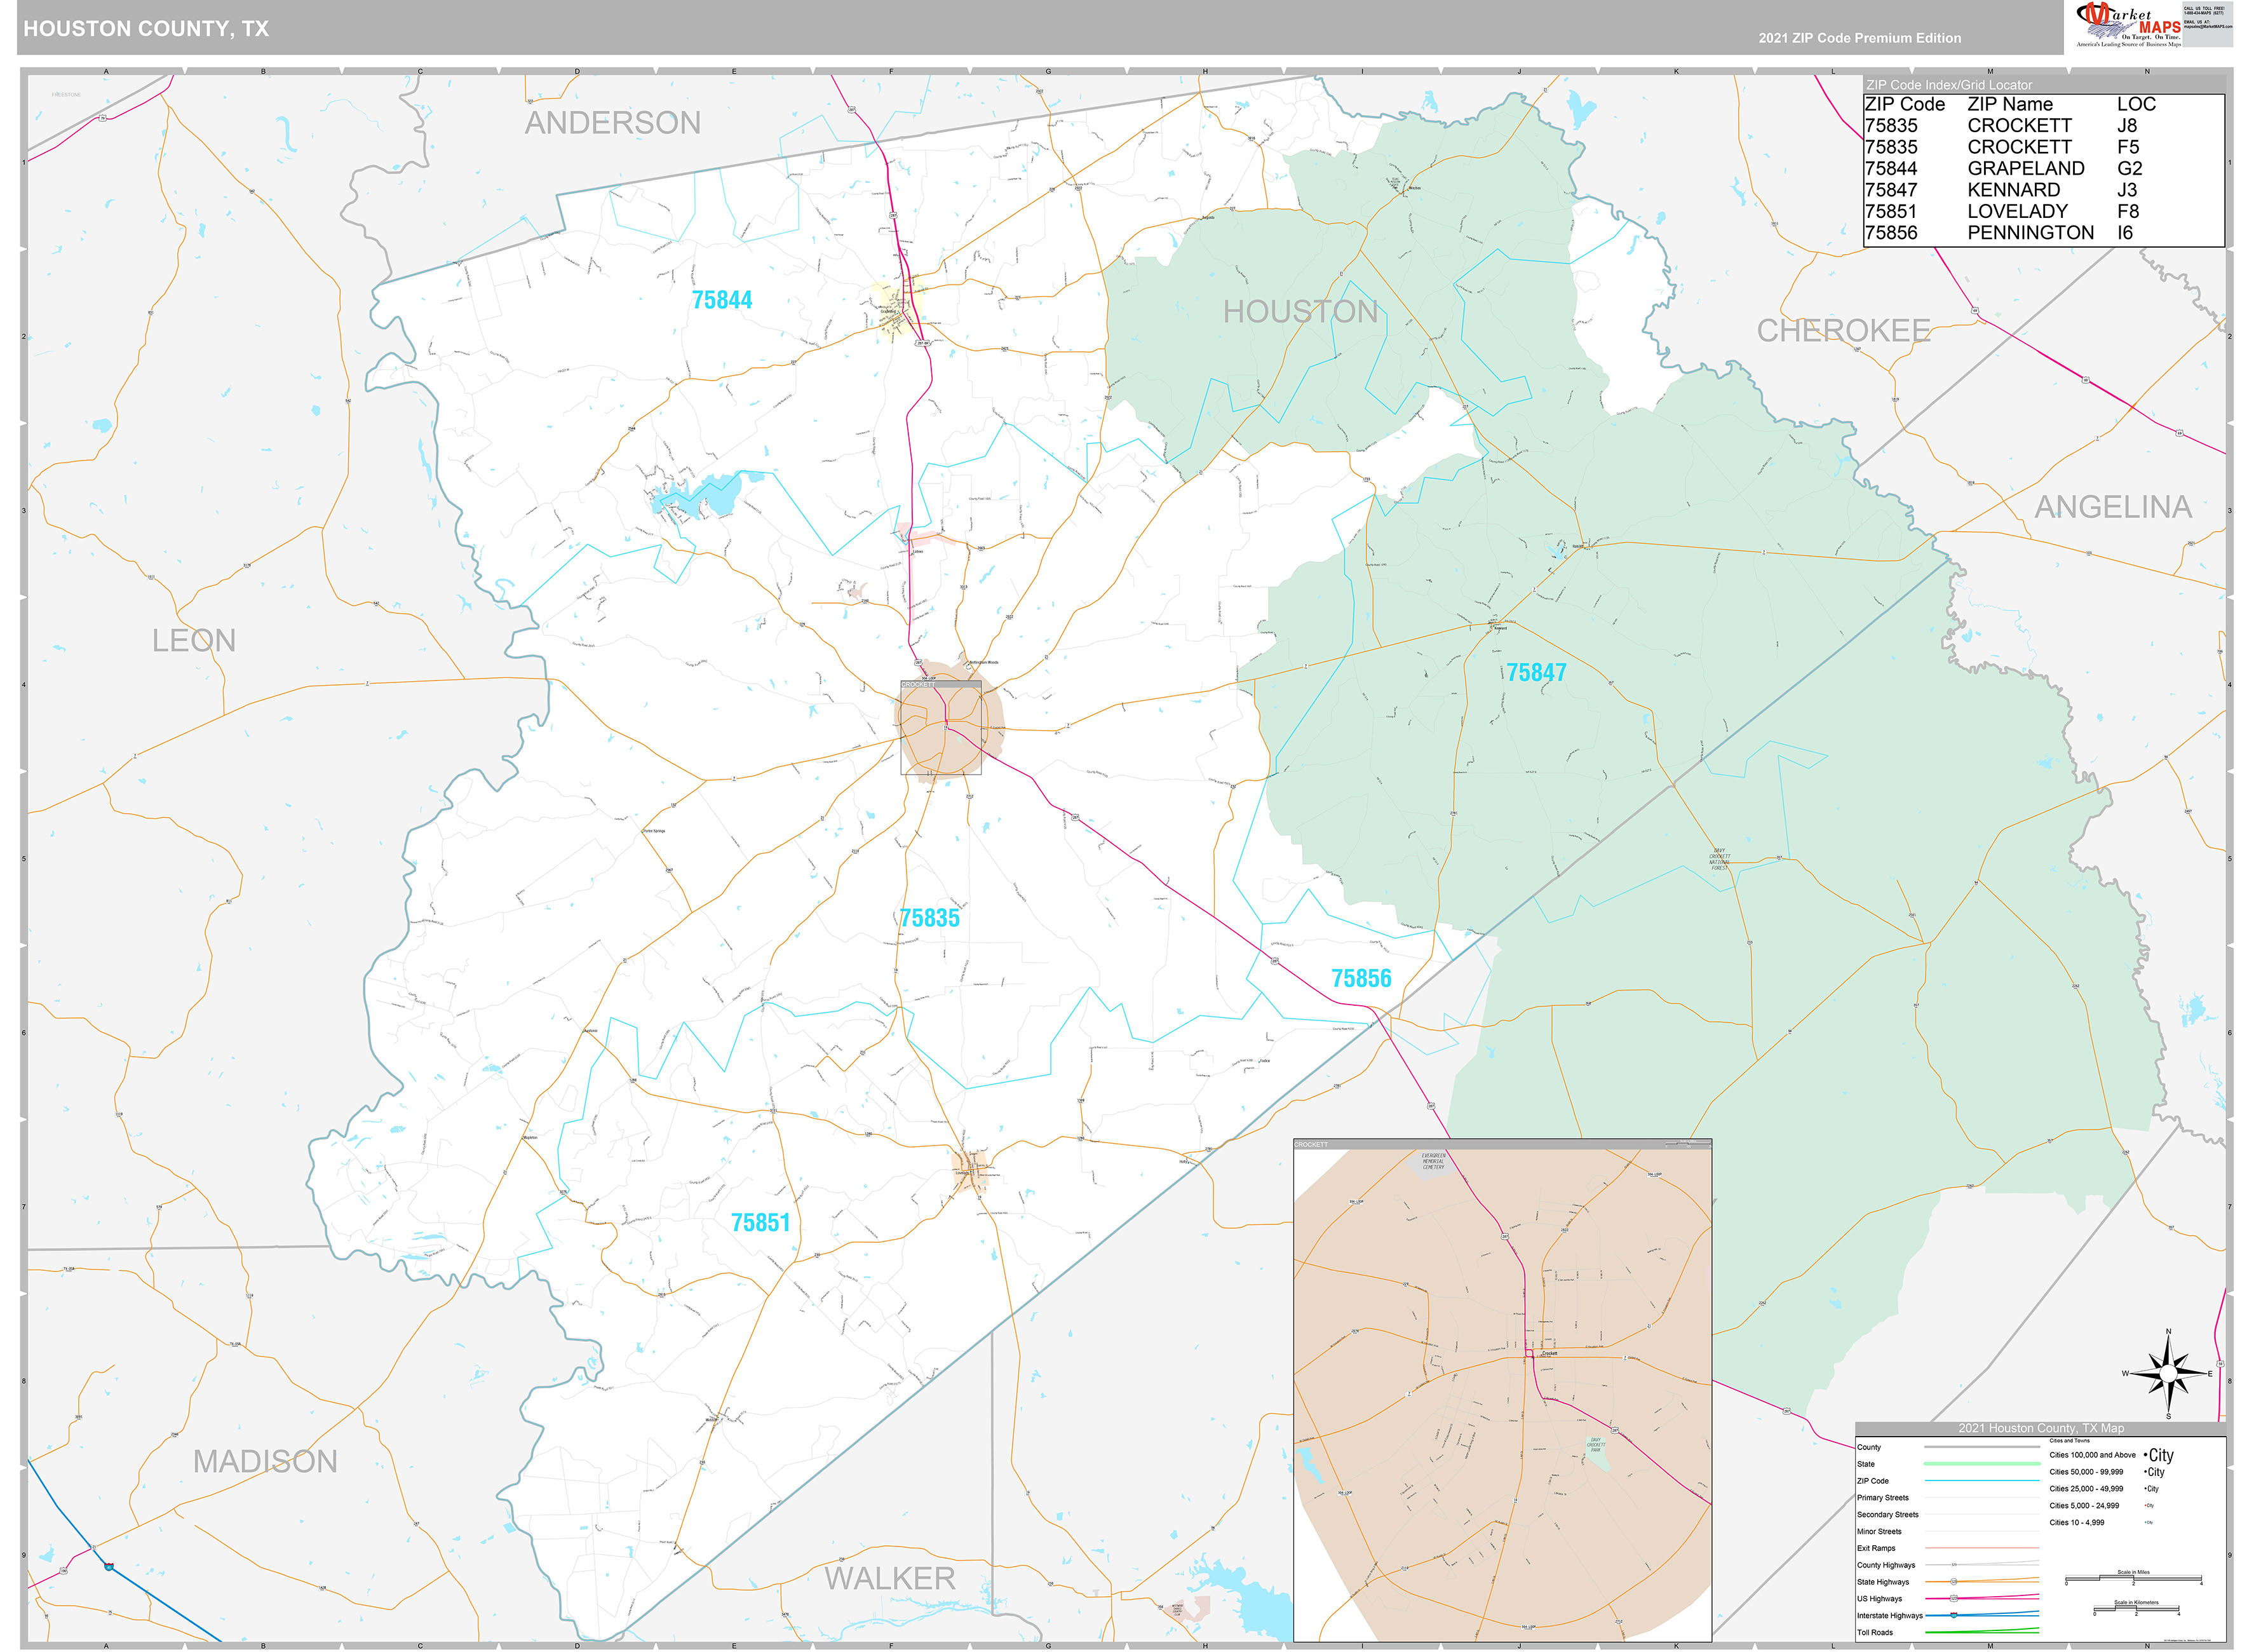Click the WALKER county label
Screen dimensions: 2247x1652
pyautogui.click(x=889, y=1579)
